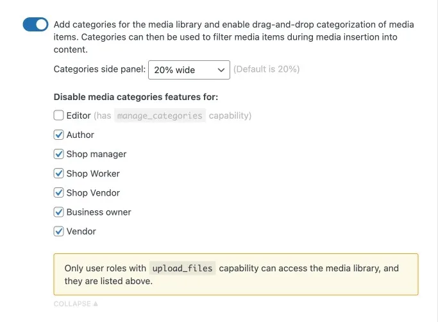Uncheck the Business owner checkbox
Viewport: 438px width, 322px height.
pos(59,212)
